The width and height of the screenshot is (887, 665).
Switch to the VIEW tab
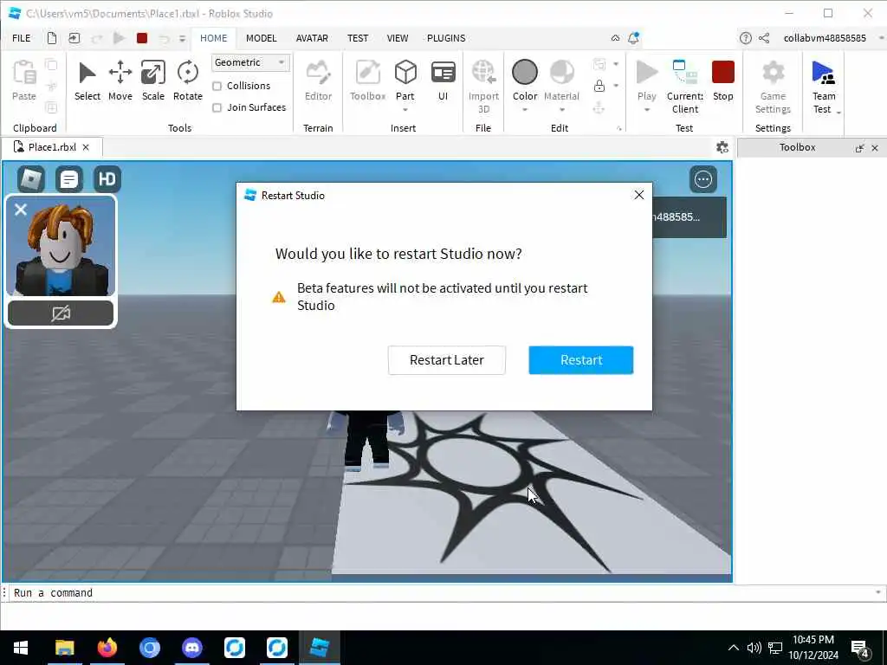tap(397, 38)
